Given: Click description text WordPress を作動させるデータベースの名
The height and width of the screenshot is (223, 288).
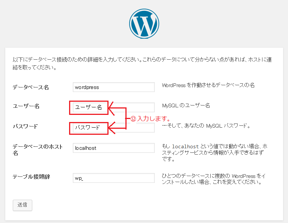Looking at the screenshot, I should coord(208,85).
